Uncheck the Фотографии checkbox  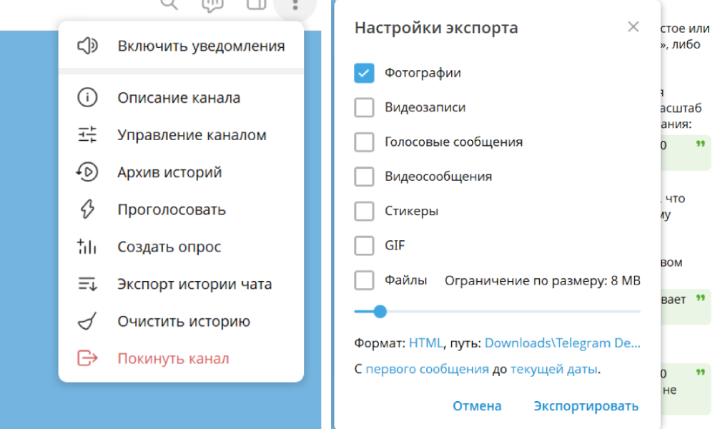click(364, 73)
